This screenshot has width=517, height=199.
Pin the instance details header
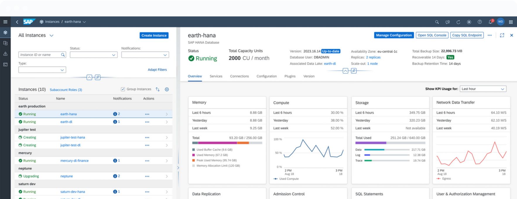[354, 71]
